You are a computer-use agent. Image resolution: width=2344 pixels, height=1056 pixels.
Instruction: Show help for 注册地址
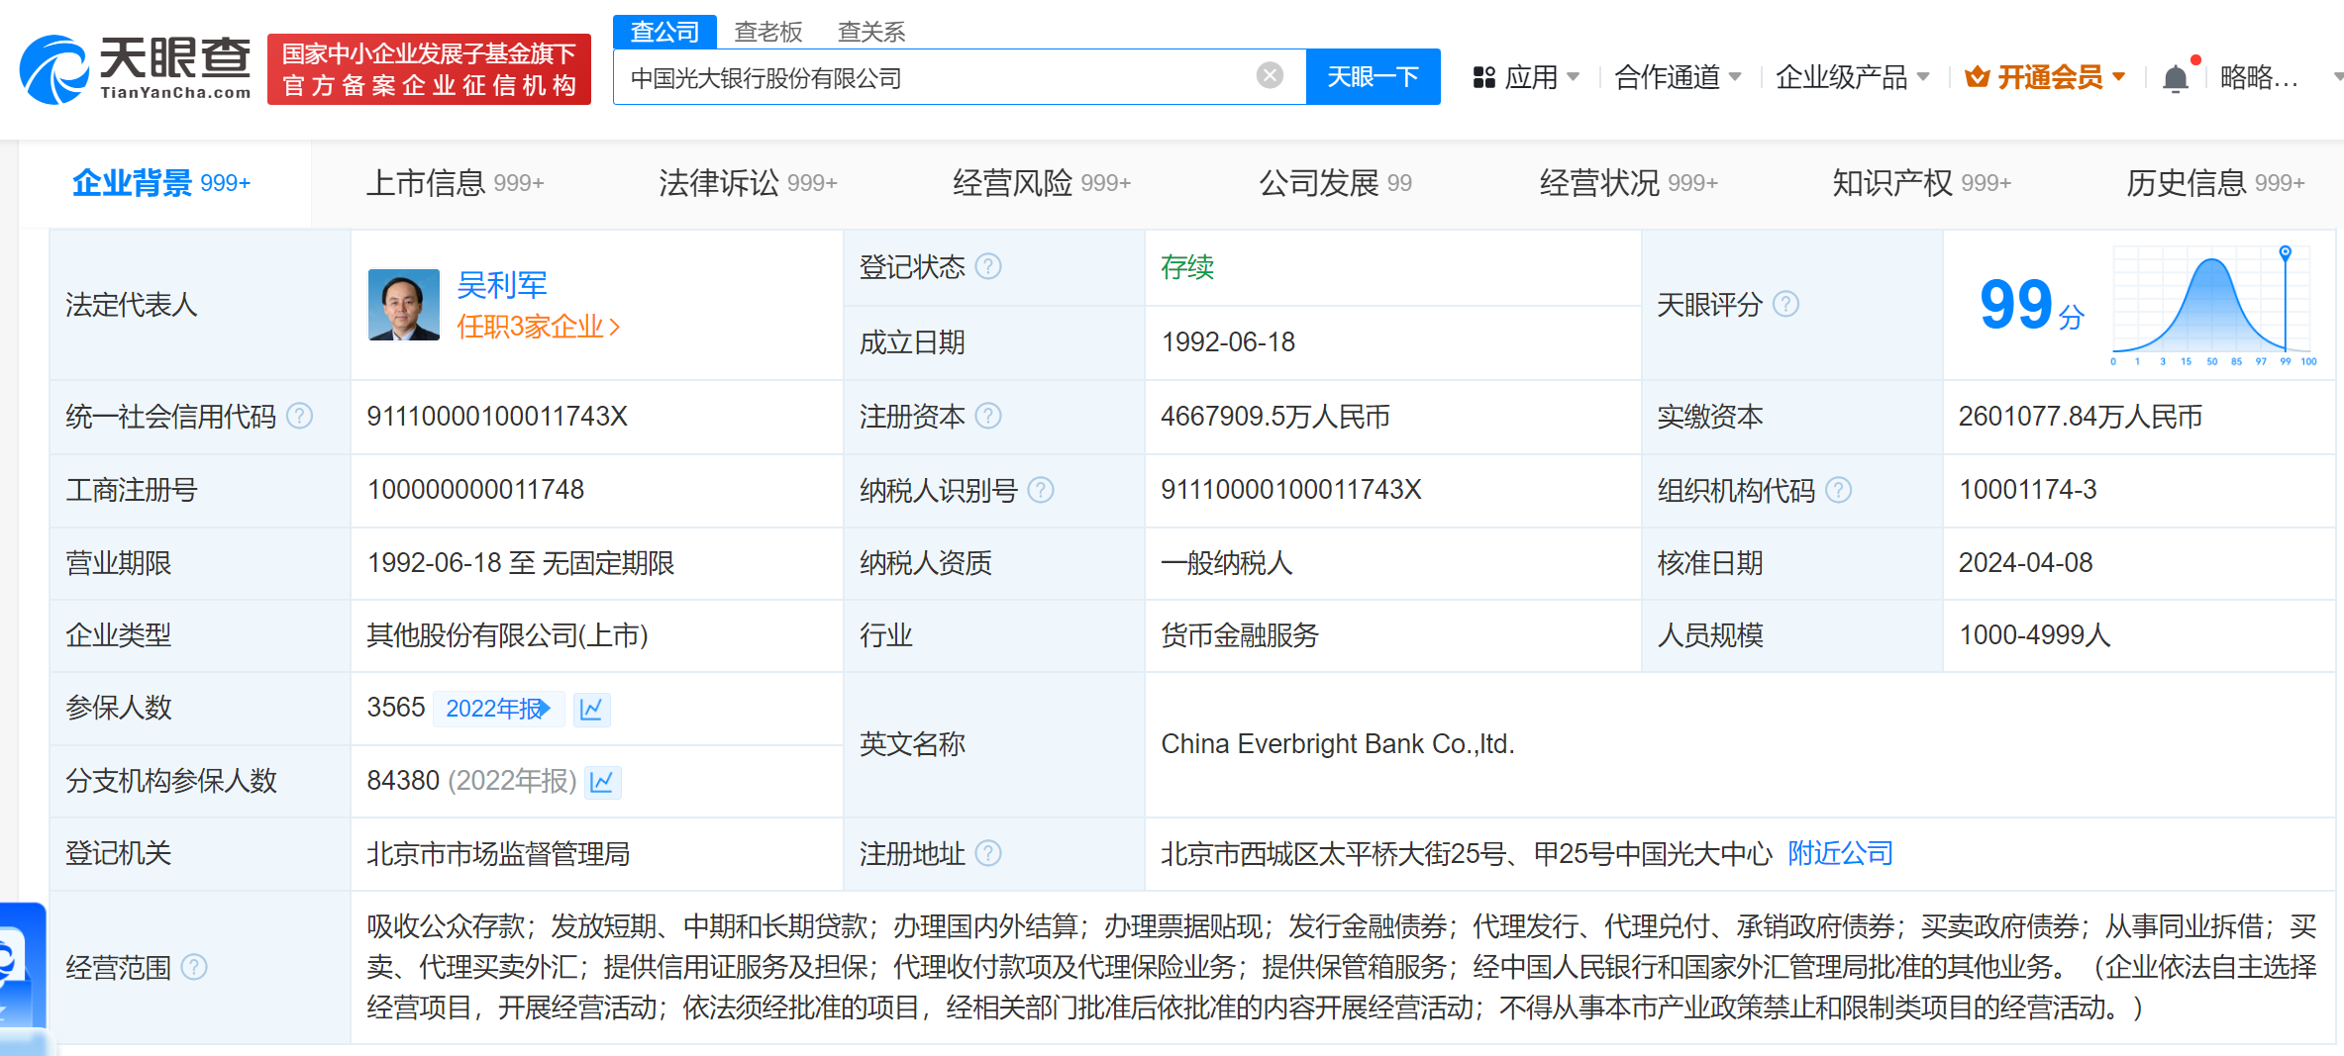click(988, 853)
